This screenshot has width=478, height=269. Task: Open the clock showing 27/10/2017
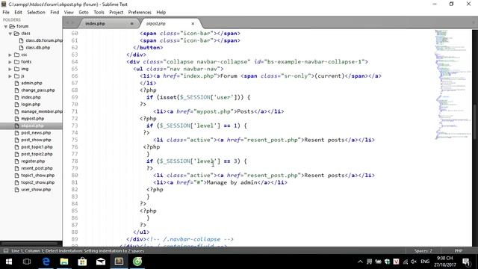click(445, 262)
